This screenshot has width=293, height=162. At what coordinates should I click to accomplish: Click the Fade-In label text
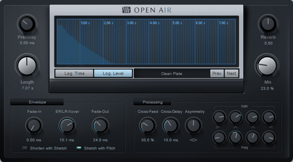pos(34,112)
